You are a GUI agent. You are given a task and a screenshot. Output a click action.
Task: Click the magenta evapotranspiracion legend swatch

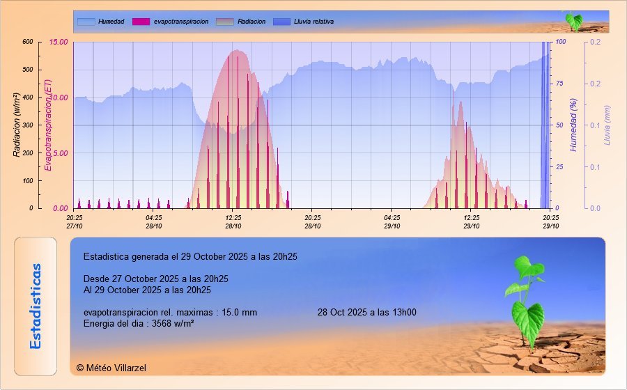click(141, 22)
